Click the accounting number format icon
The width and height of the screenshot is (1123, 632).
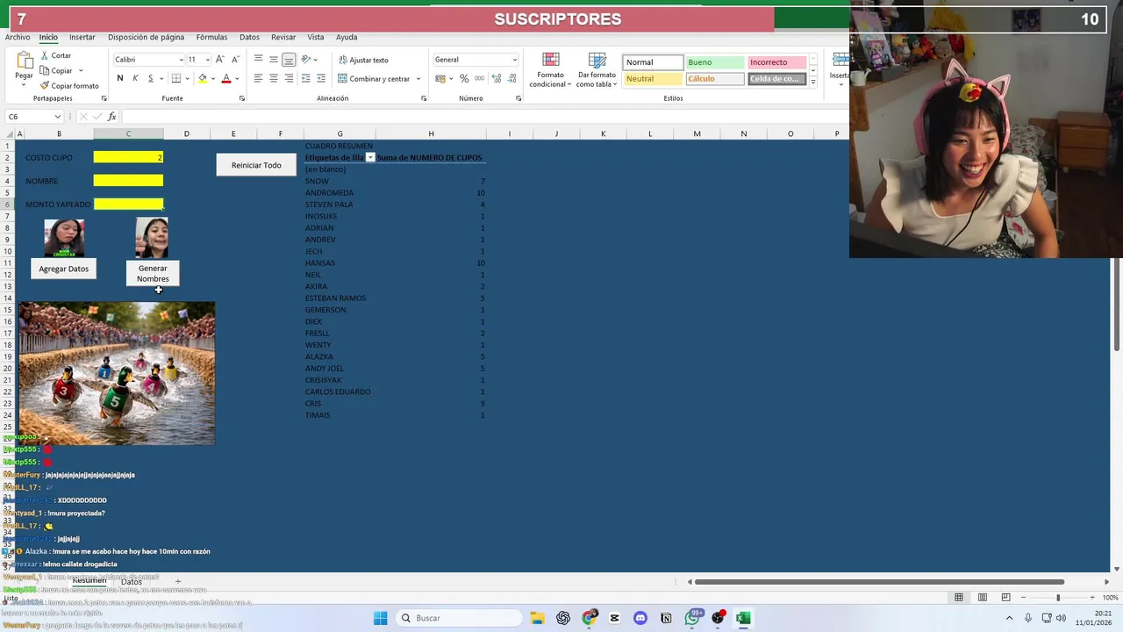440,78
